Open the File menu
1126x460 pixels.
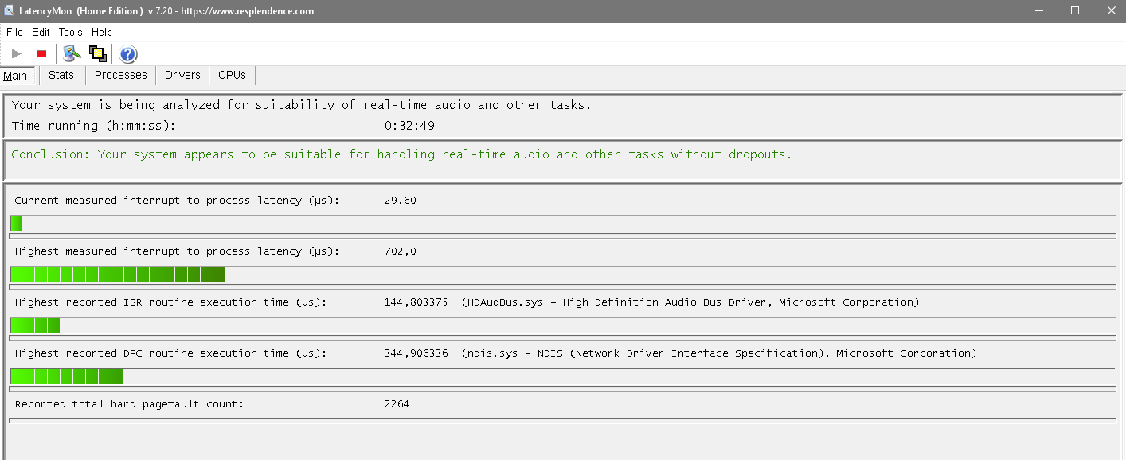[x=14, y=33]
